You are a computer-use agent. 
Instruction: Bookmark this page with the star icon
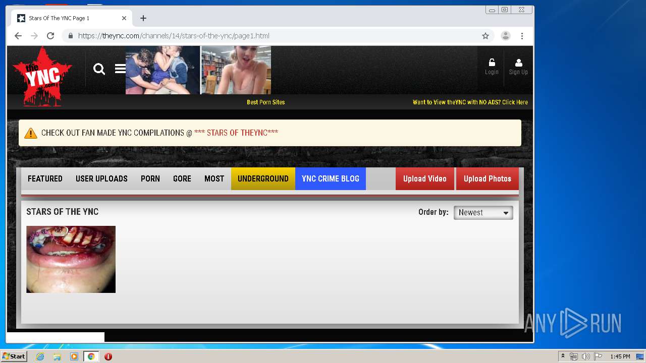click(486, 36)
